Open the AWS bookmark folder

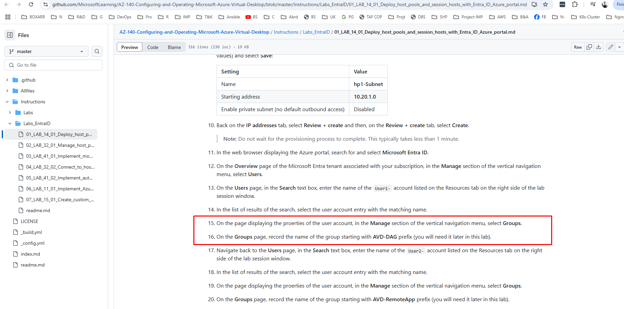click(497, 17)
